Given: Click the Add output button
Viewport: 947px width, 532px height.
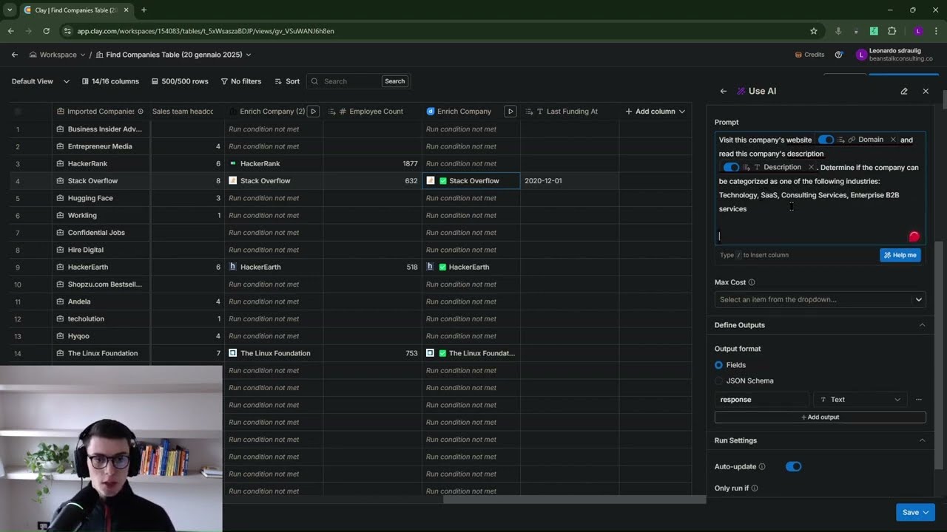Looking at the screenshot, I should point(820,417).
